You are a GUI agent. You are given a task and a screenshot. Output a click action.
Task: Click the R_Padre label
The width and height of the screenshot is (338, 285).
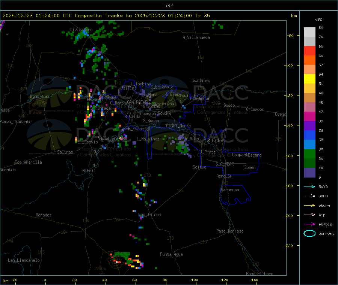point(215,140)
